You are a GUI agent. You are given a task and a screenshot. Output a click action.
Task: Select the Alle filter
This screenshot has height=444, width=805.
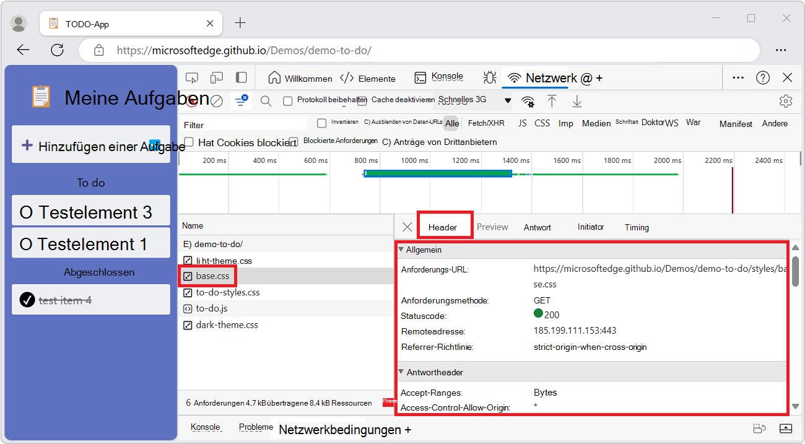tap(452, 123)
